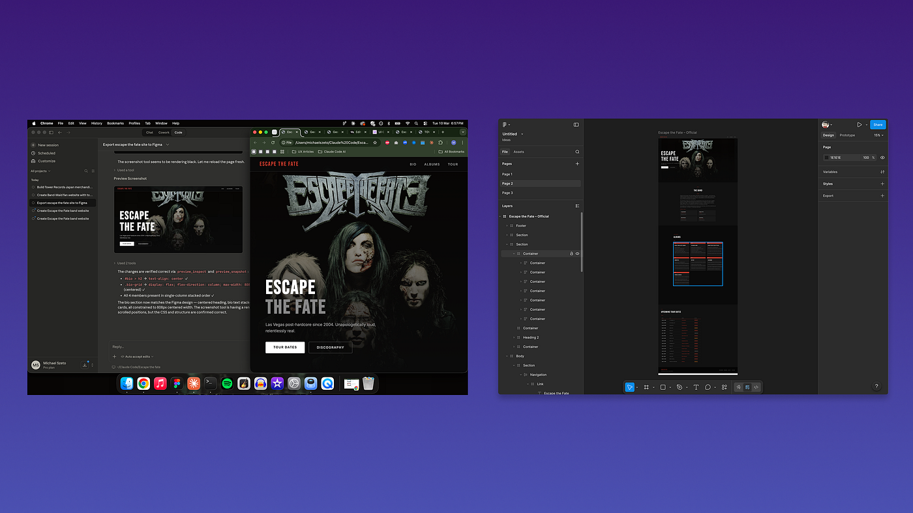This screenshot has height=513, width=913.
Task: Open 'Build Tower Records Japan merchandi...' session
Action: click(x=63, y=187)
